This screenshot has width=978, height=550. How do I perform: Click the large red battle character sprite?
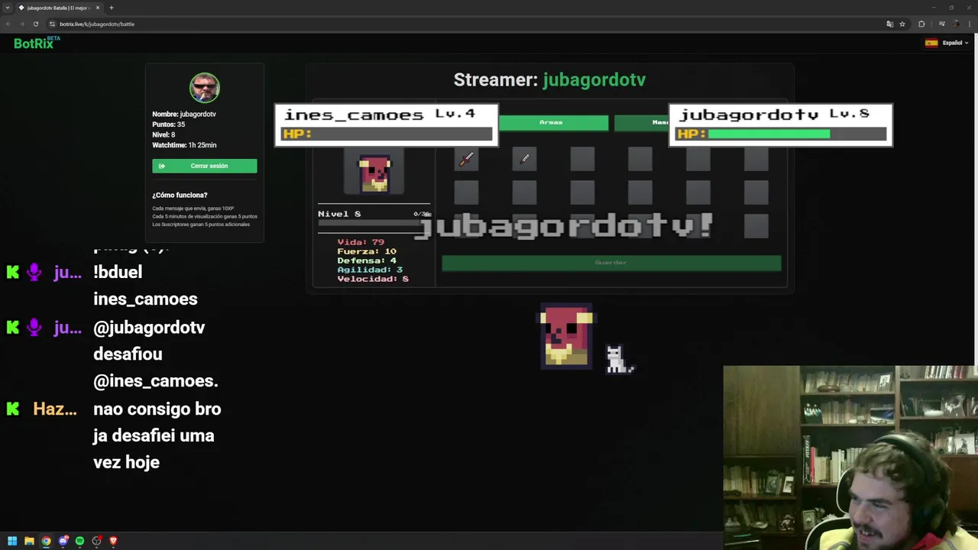pyautogui.click(x=566, y=337)
